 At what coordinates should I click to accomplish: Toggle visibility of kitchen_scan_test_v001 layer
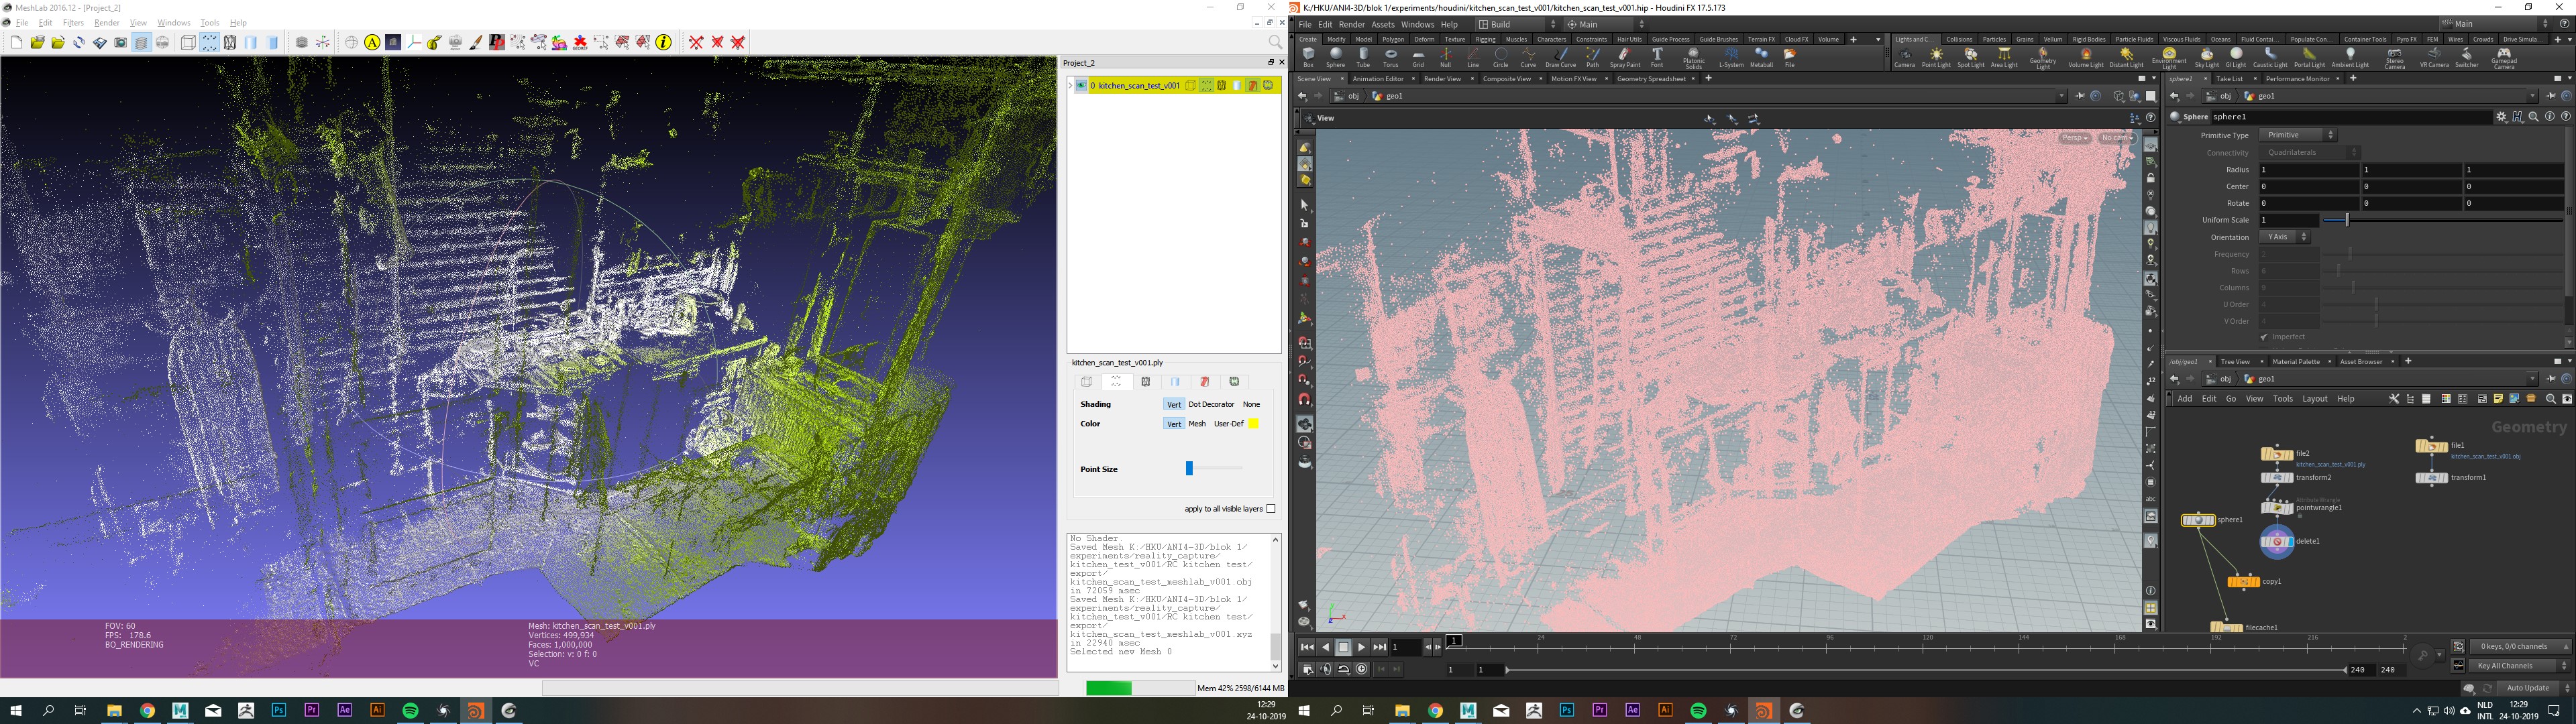click(x=1081, y=86)
